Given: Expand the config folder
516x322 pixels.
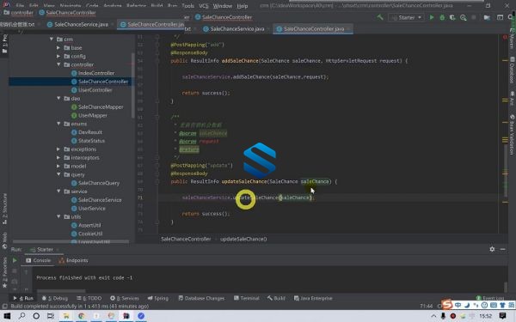Looking at the screenshot, I should coord(58,56).
